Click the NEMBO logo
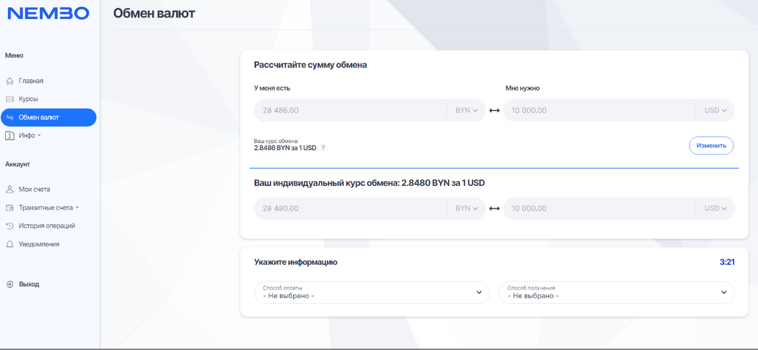Viewport: 758px width, 350px height. (x=48, y=14)
